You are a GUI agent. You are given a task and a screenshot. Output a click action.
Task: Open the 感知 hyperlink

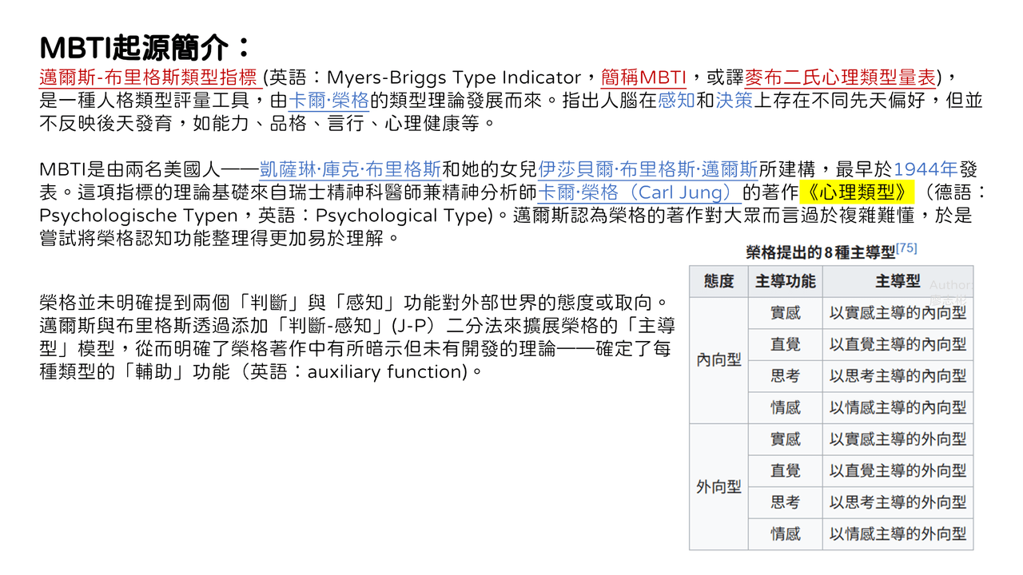click(x=676, y=101)
